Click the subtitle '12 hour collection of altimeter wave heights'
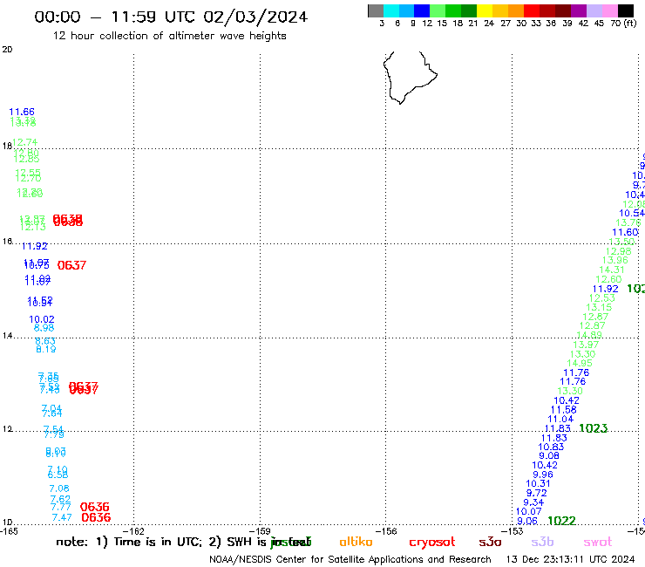The height and width of the screenshot is (567, 645). click(169, 36)
